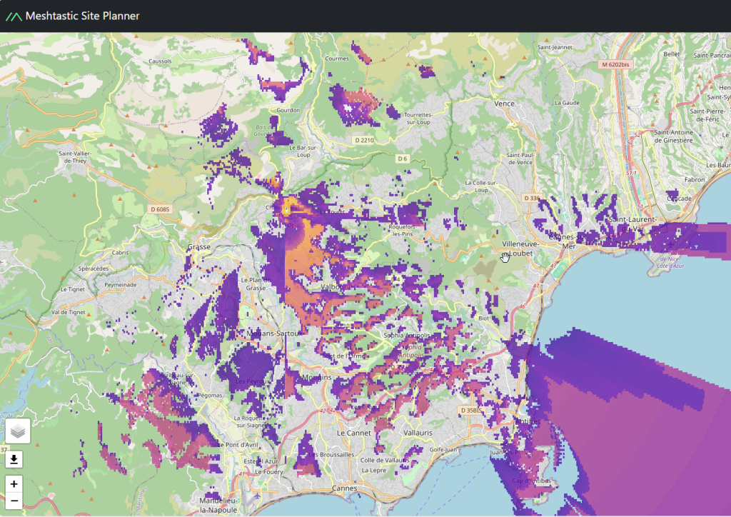Click the M 6202bis road shield
Screen dimensions: 731x517
[x=615, y=64]
